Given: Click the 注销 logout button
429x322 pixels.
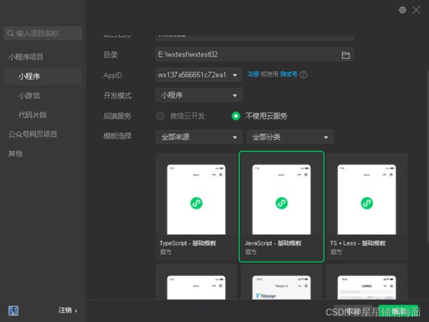Looking at the screenshot, I should click(x=67, y=310).
